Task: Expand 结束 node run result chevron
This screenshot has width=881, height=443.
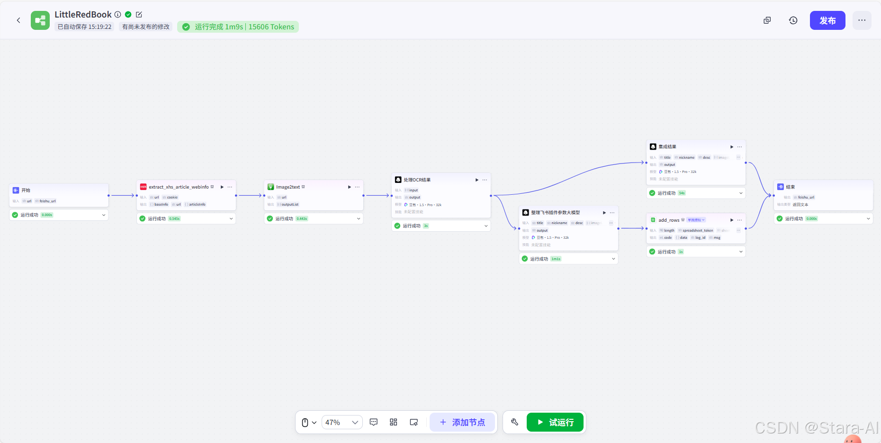Action: click(x=868, y=219)
